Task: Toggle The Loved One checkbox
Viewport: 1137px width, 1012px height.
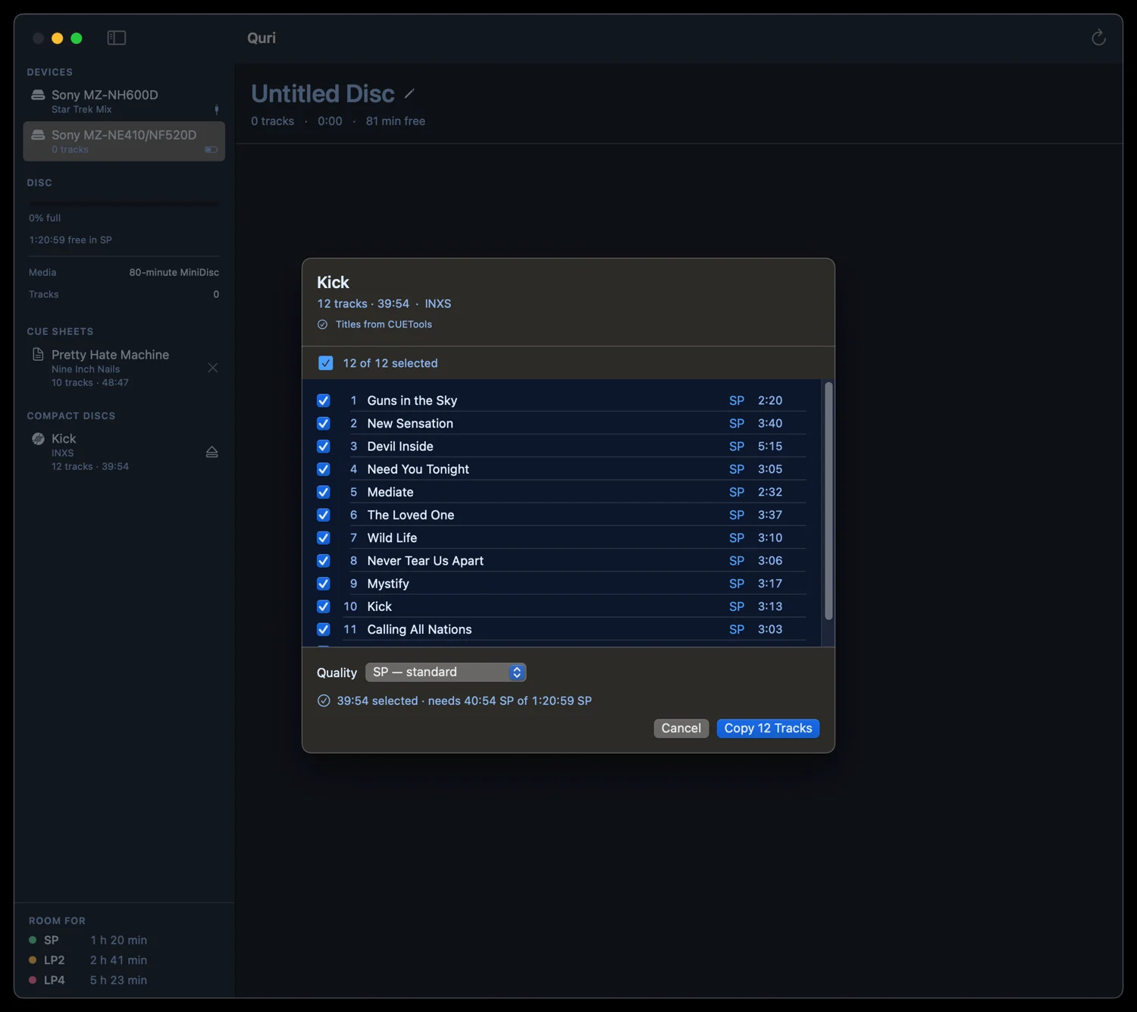Action: click(324, 515)
